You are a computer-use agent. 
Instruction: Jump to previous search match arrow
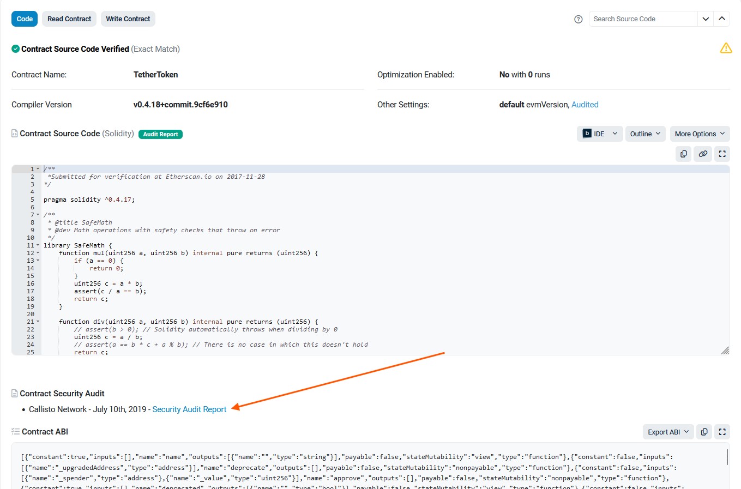[721, 19]
